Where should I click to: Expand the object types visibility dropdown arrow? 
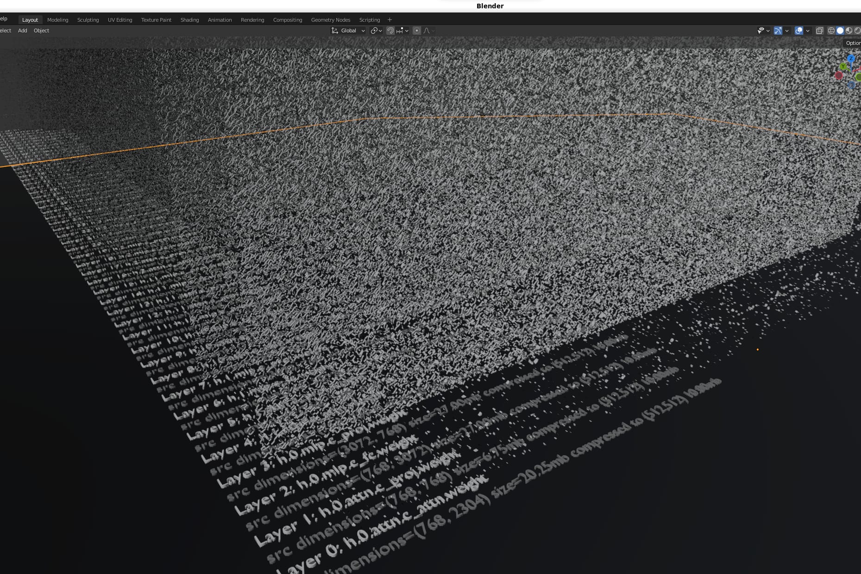pyautogui.click(x=768, y=31)
